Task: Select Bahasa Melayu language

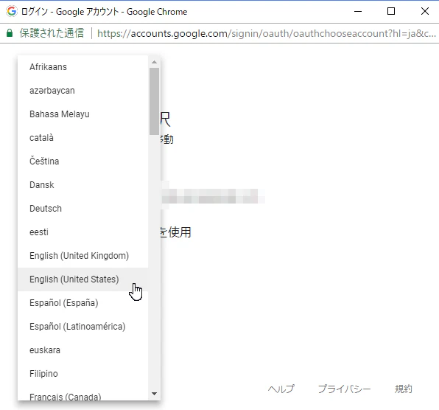Action: [83, 114]
